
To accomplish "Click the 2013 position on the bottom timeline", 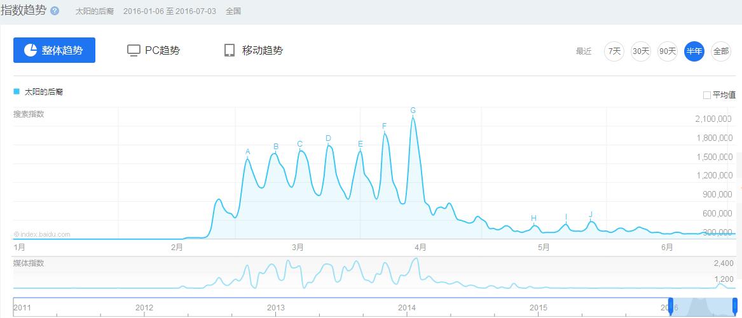I will coord(276,308).
